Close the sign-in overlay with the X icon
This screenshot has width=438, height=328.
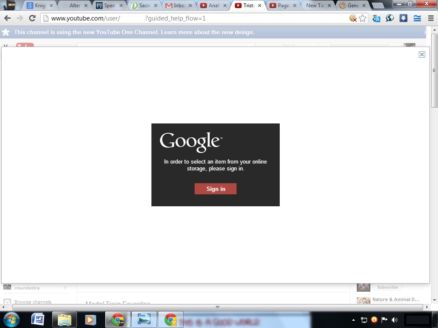pos(422,54)
